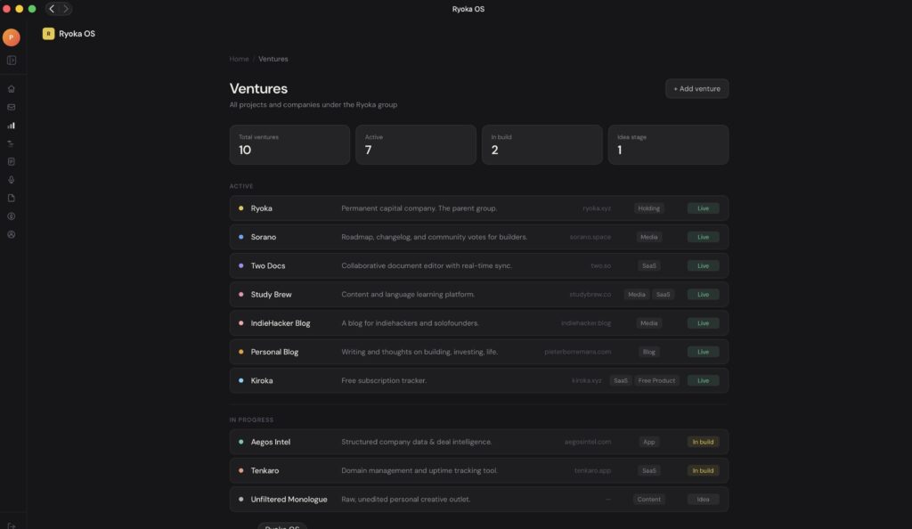Open the Tenkaro venture row

click(478, 470)
